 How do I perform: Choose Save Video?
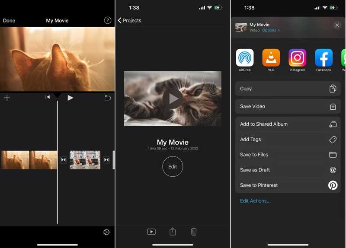[288, 106]
